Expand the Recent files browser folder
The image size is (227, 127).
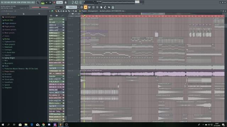click(x=7, y=20)
